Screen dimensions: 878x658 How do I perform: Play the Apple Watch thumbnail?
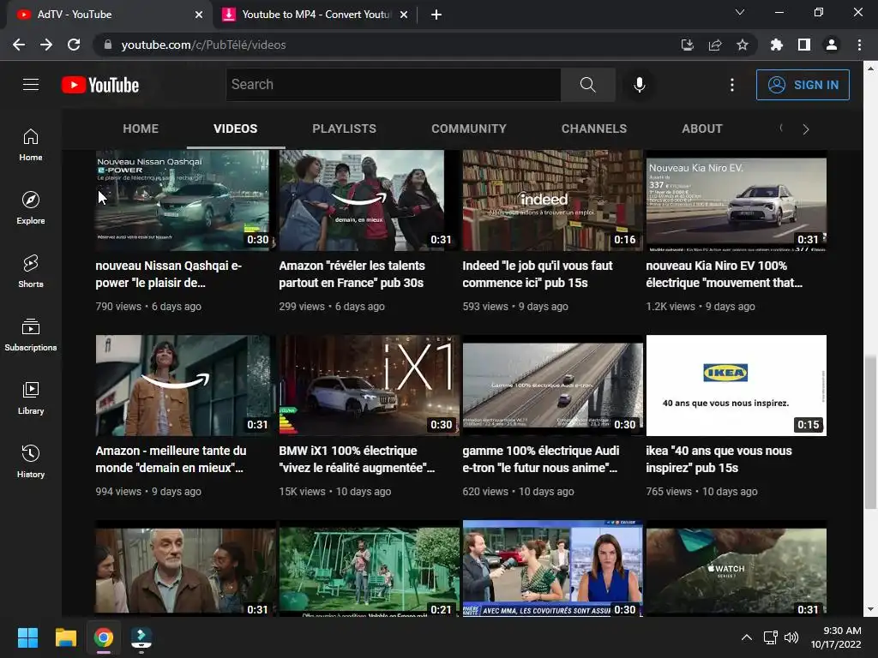coord(737,569)
